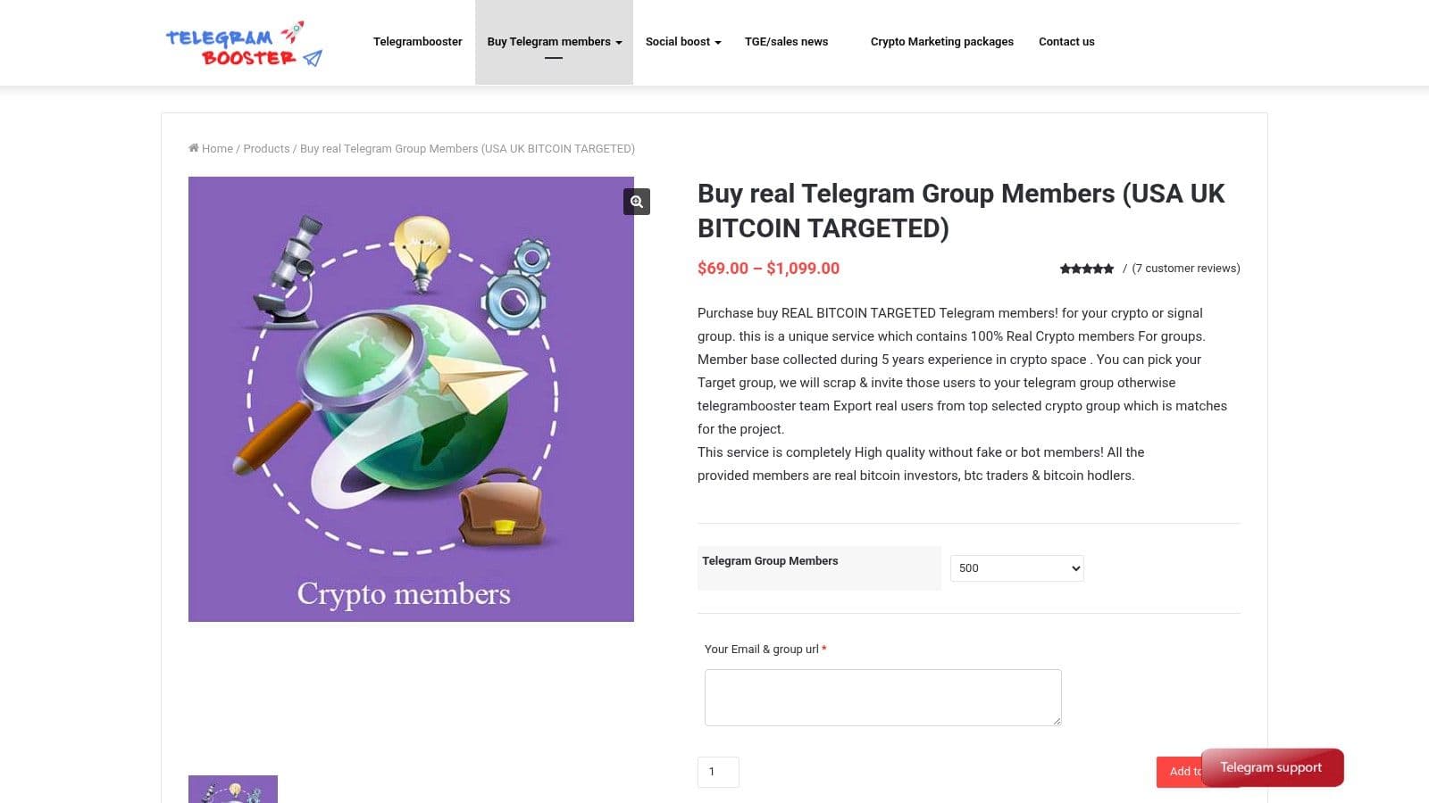This screenshot has width=1429, height=803.
Task: Select the small product gallery thumbnail
Action: [233, 789]
